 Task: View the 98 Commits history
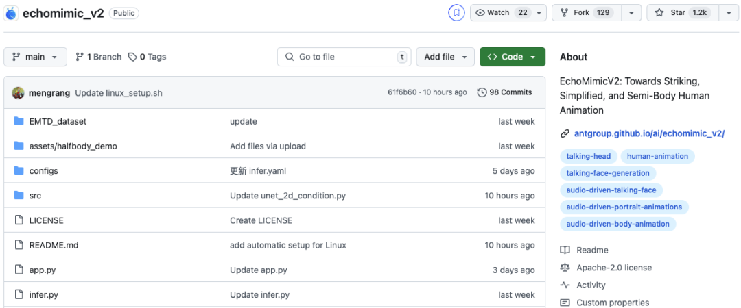(504, 92)
